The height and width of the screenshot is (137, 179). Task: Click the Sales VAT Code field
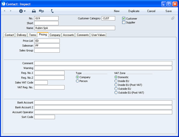[41, 83]
